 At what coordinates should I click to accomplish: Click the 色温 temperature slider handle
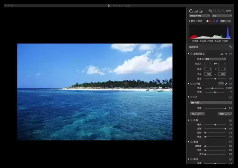point(212,88)
